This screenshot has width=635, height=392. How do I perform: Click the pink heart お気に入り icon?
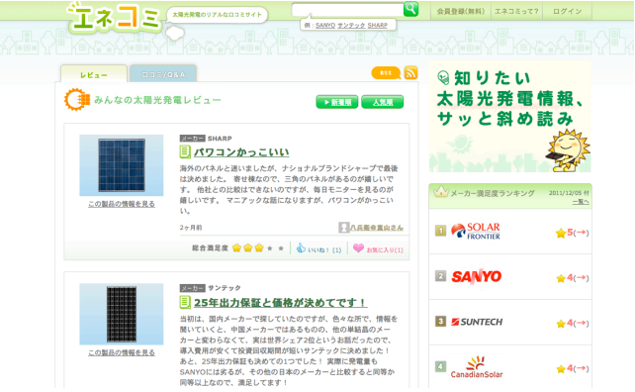coord(358,247)
